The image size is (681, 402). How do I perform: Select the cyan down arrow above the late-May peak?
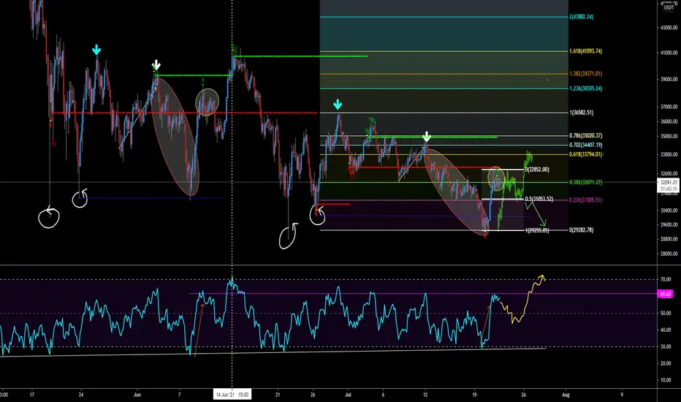(x=96, y=50)
